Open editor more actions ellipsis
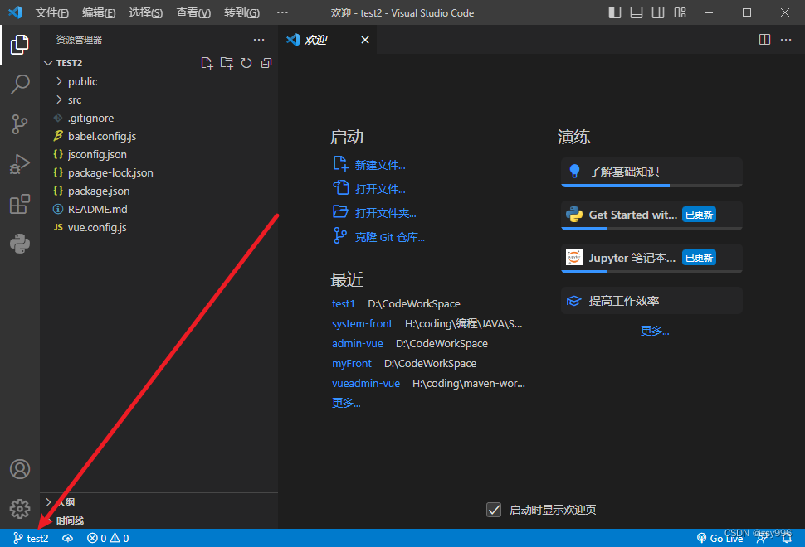This screenshot has width=805, height=547. click(786, 40)
